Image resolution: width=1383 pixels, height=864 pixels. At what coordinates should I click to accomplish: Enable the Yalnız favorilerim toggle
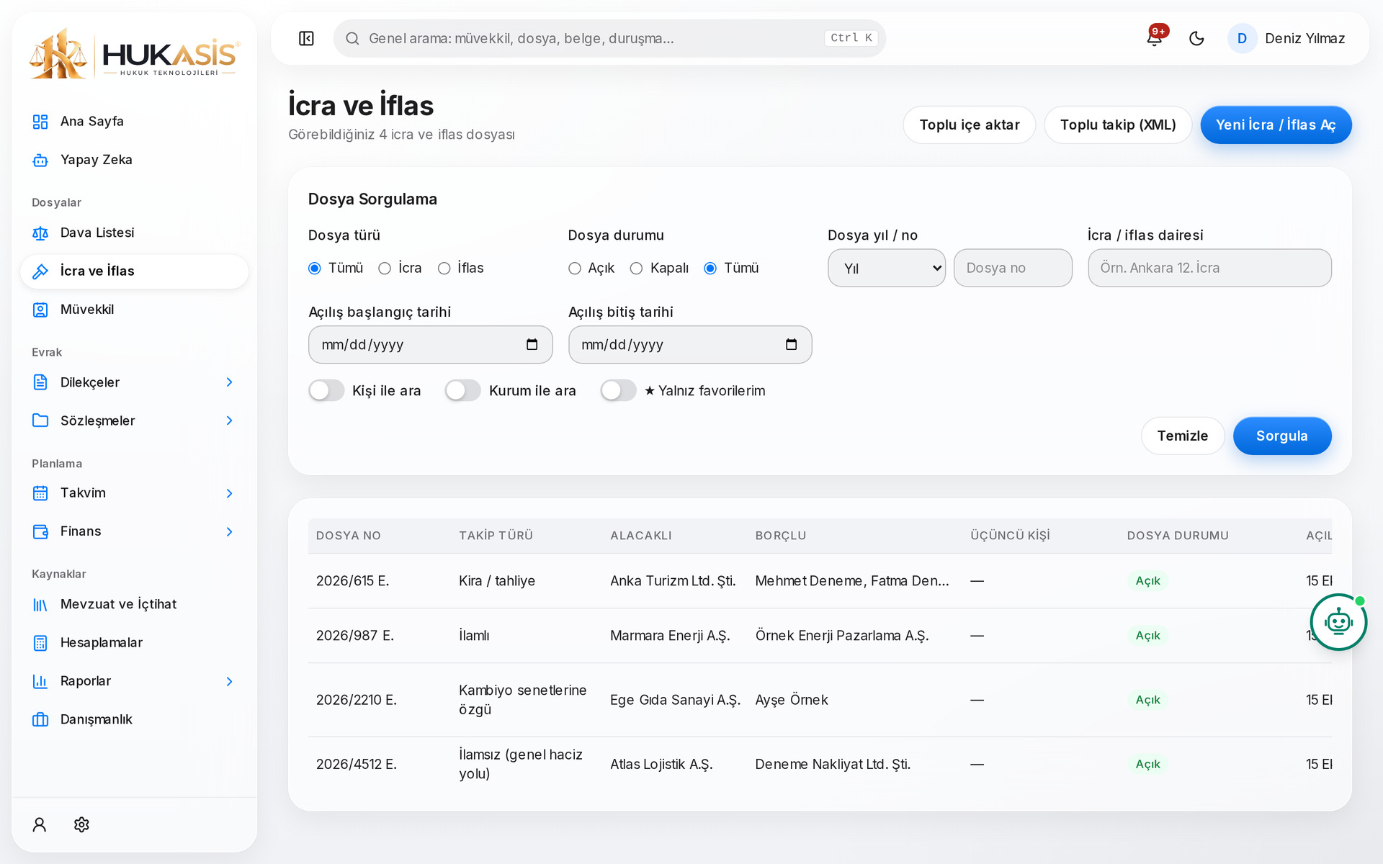click(x=618, y=390)
